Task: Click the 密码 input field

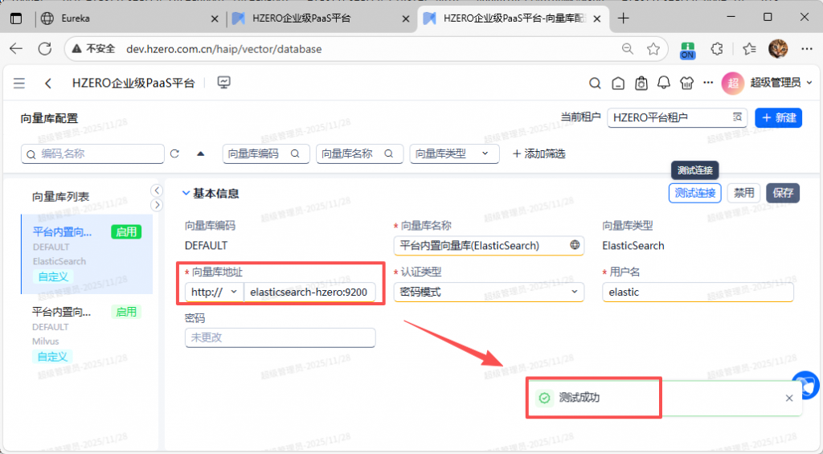Action: pos(280,338)
